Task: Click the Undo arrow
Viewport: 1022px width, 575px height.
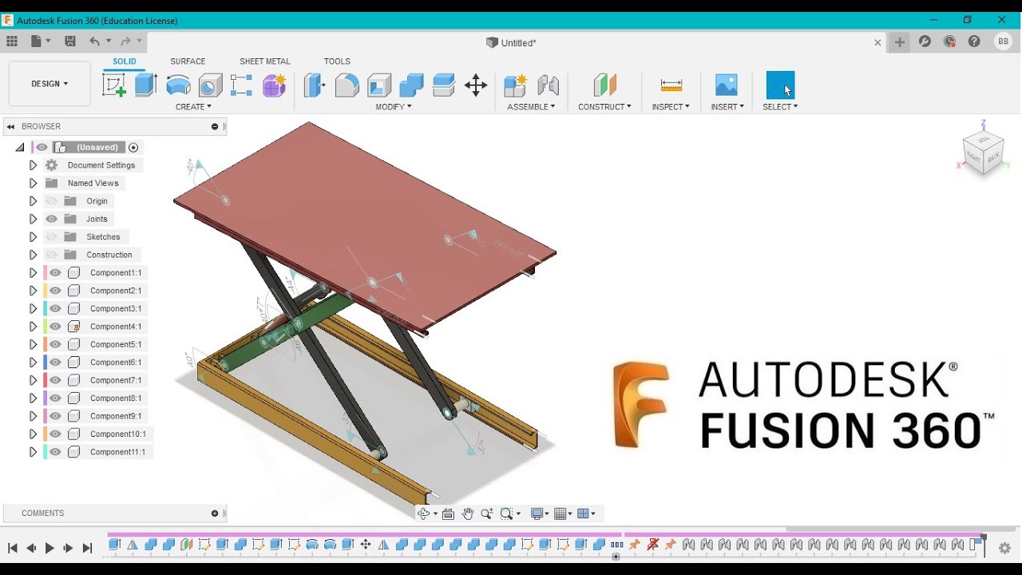Action: pyautogui.click(x=95, y=42)
